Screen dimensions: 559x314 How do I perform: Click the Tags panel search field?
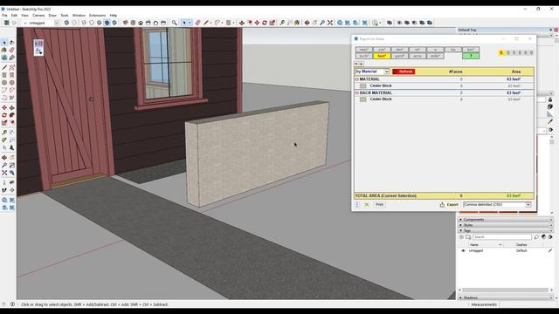coord(502,236)
